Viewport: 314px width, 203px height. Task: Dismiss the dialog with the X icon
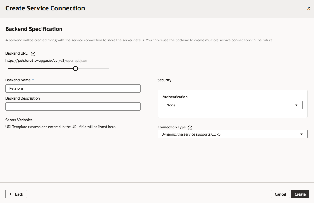[x=309, y=8]
